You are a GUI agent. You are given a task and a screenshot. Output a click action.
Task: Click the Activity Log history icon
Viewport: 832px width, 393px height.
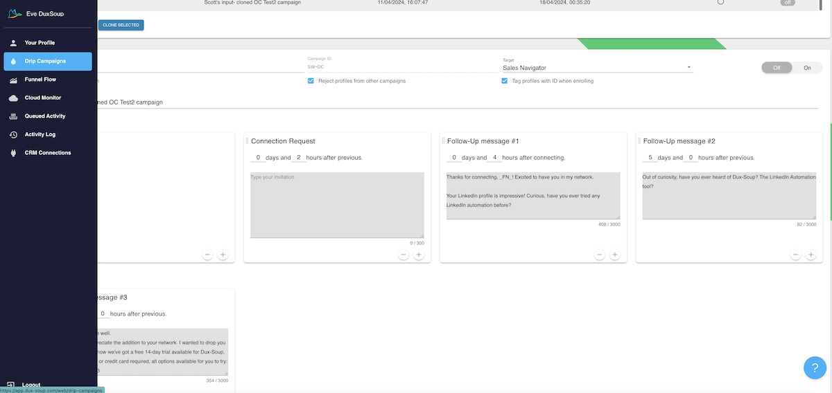click(13, 134)
